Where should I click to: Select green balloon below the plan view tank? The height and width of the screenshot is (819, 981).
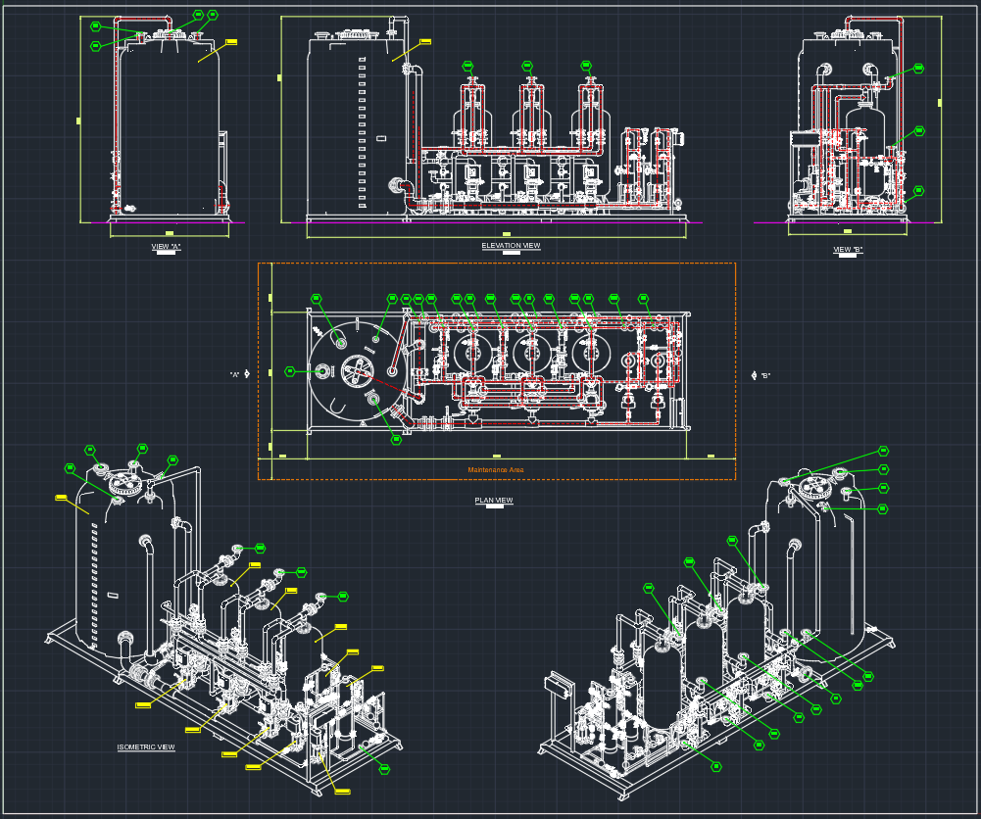[x=396, y=440]
